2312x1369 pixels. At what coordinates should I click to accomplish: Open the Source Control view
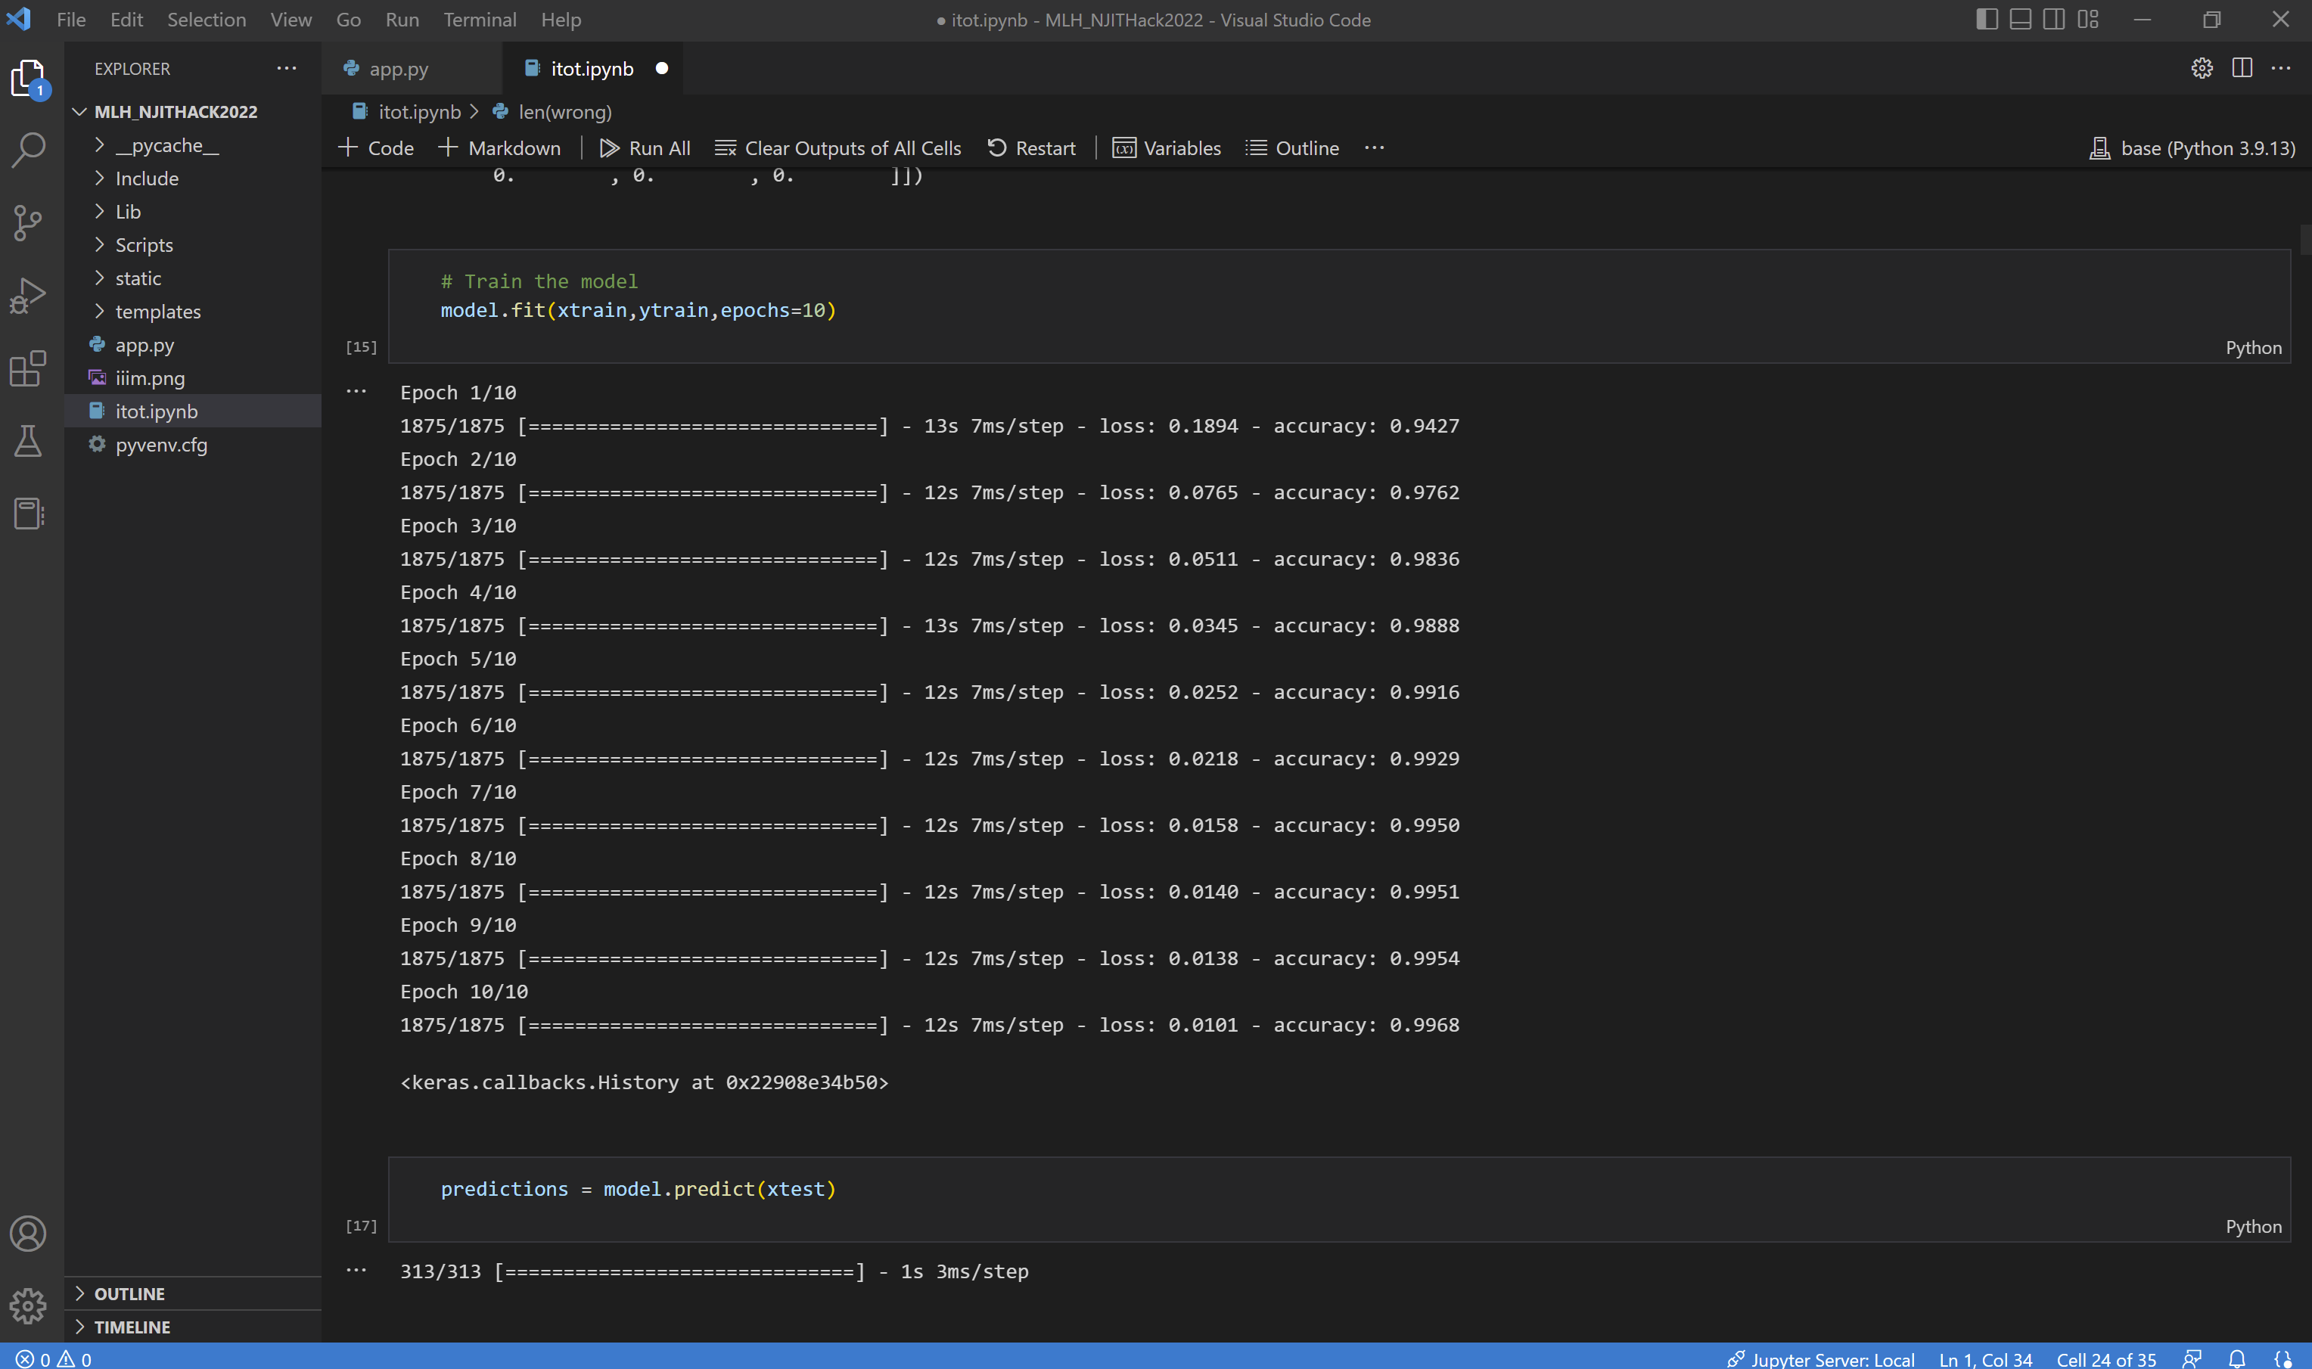pos(28,222)
